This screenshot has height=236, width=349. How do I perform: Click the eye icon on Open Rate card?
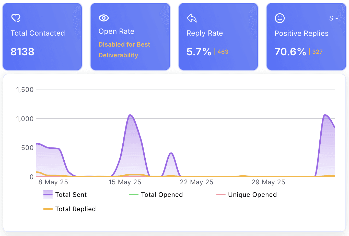click(x=104, y=18)
